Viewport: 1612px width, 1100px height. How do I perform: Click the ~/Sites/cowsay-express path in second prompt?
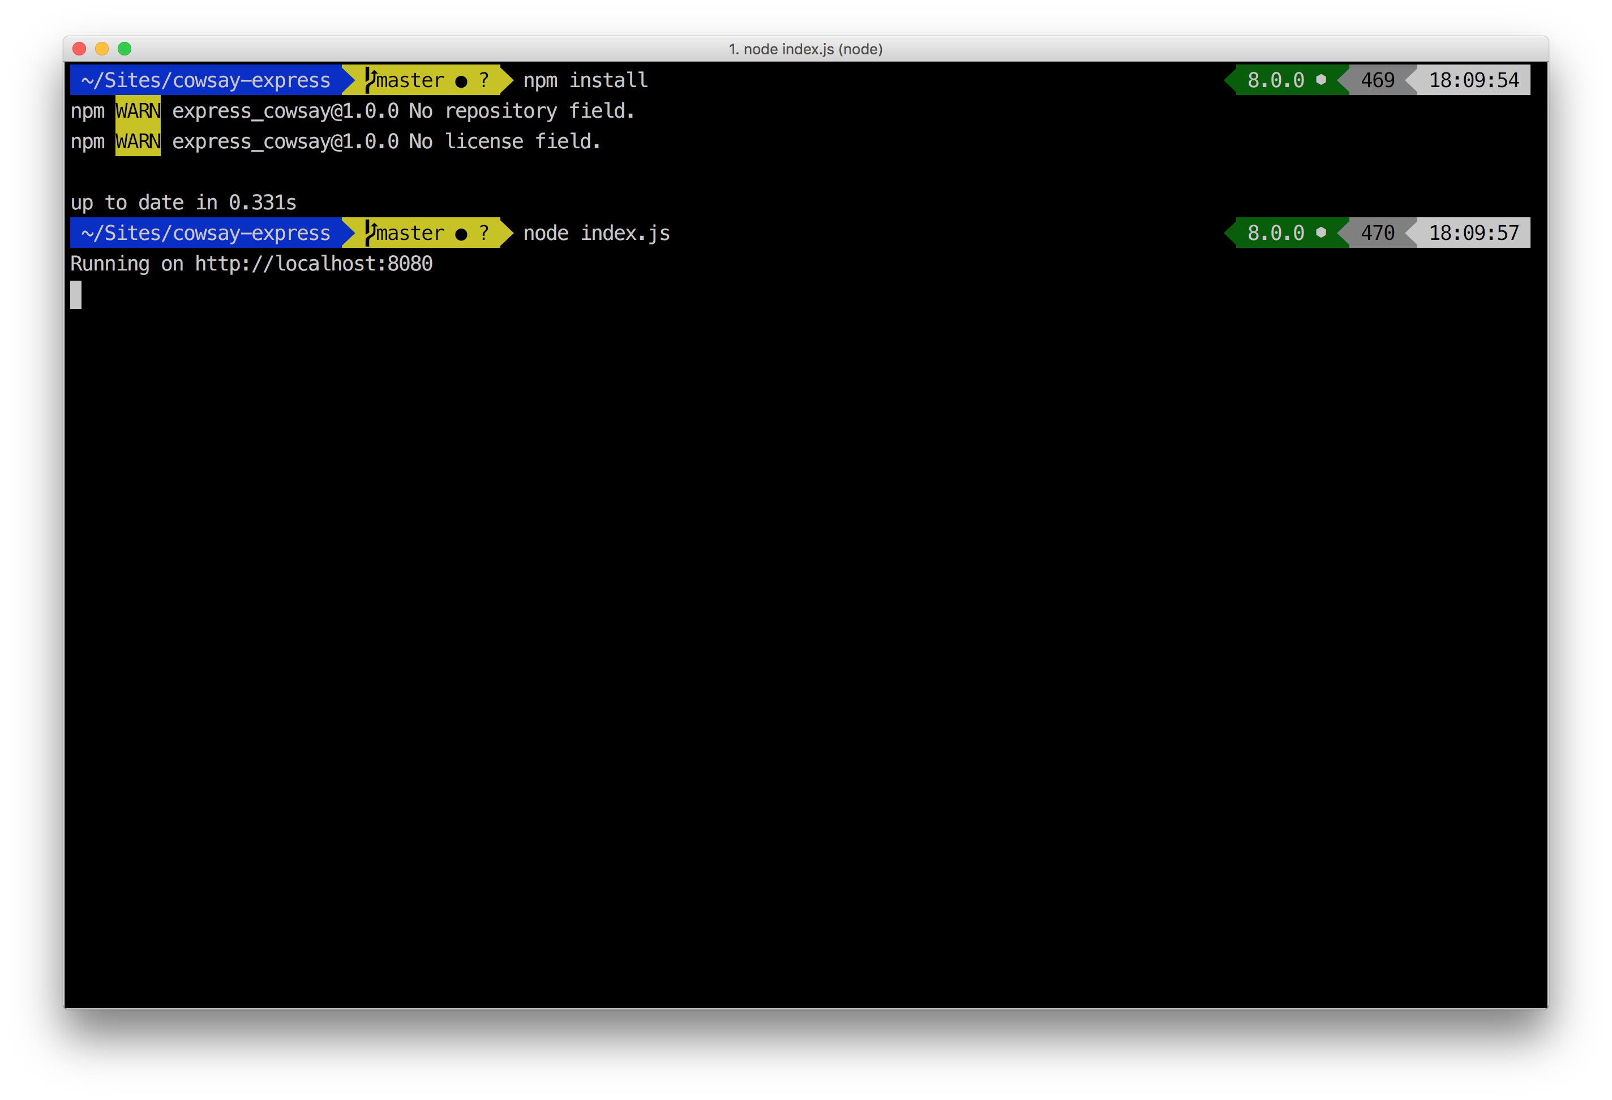205,233
